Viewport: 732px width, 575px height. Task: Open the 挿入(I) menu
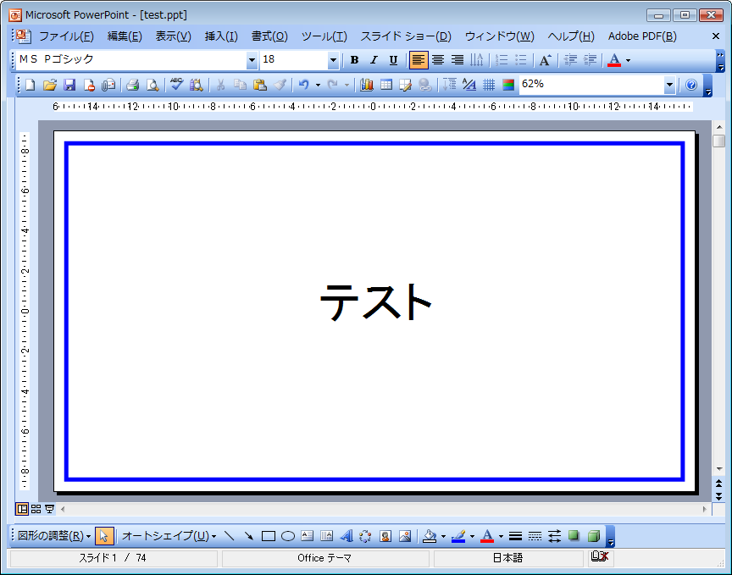pyautogui.click(x=221, y=36)
